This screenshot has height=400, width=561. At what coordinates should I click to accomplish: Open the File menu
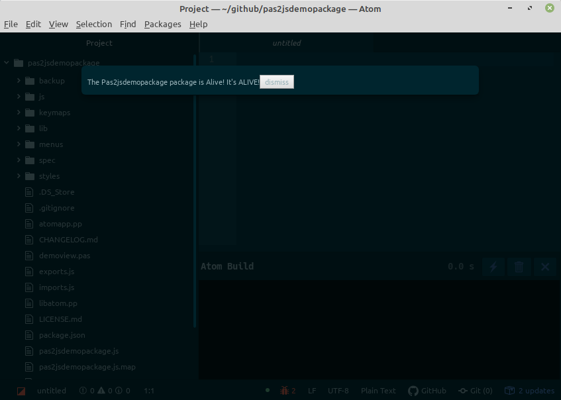tap(11, 25)
